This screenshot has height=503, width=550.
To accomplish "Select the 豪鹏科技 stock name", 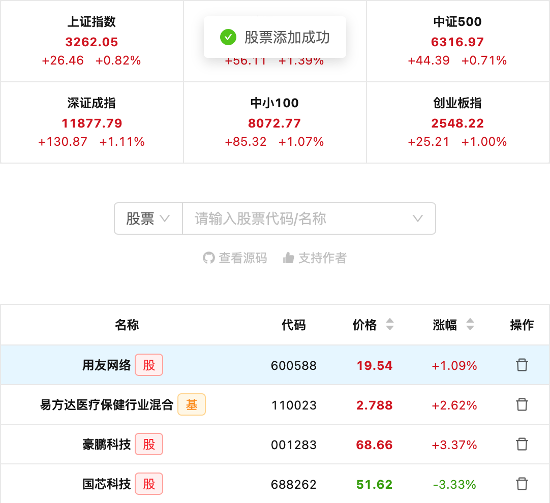I will point(107,445).
